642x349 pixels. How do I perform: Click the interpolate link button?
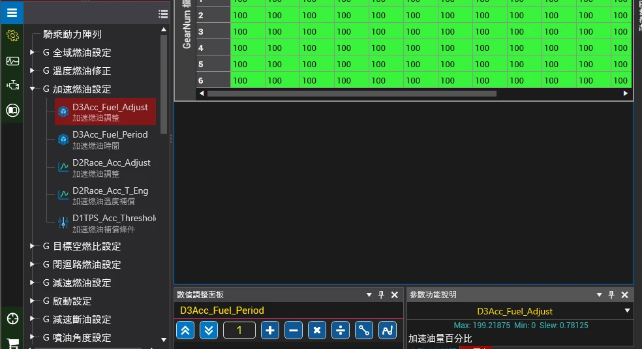[x=364, y=330]
